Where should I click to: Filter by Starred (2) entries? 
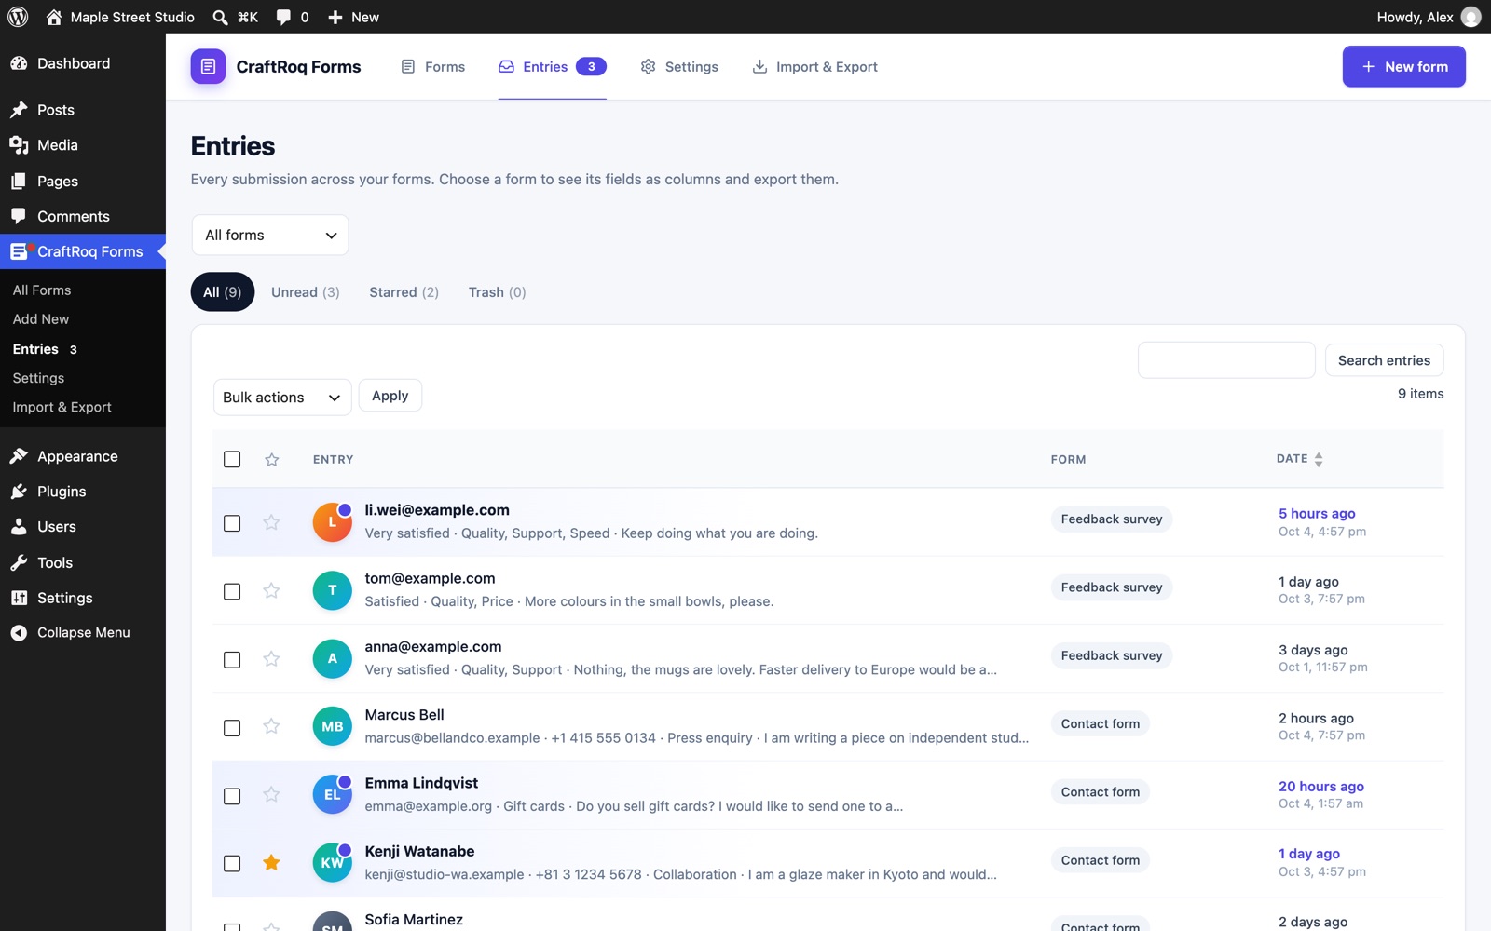pos(404,292)
